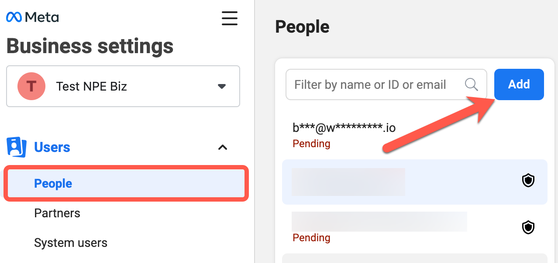Click the red T business avatar

tap(31, 86)
